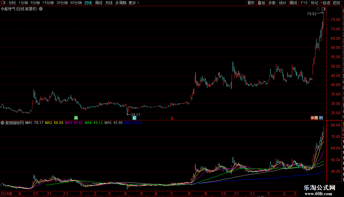This screenshot has height=197, width=344.
Task: Open the 复权 adjustment option
Action: click(251, 3)
